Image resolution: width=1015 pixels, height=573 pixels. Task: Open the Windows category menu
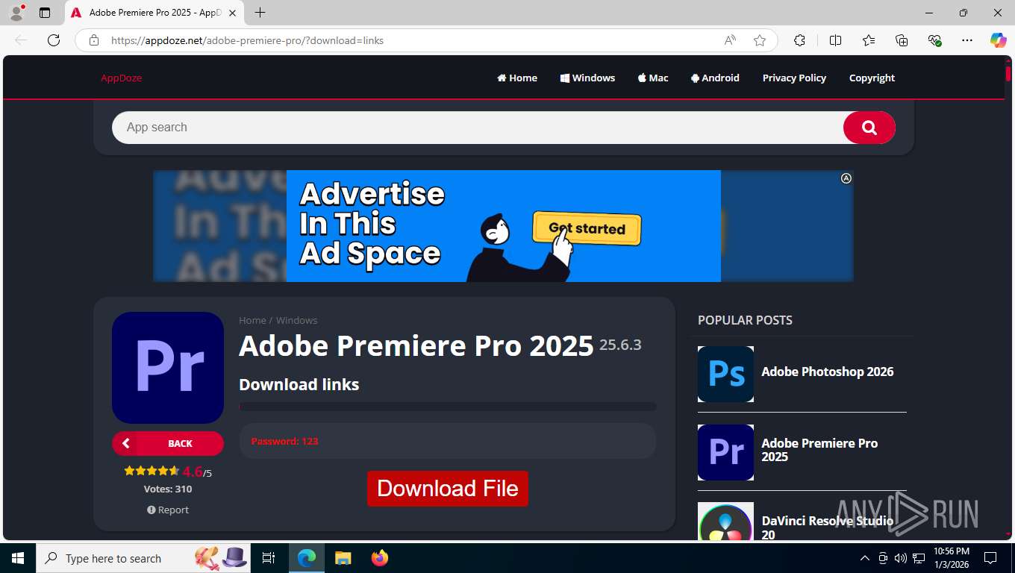click(587, 78)
